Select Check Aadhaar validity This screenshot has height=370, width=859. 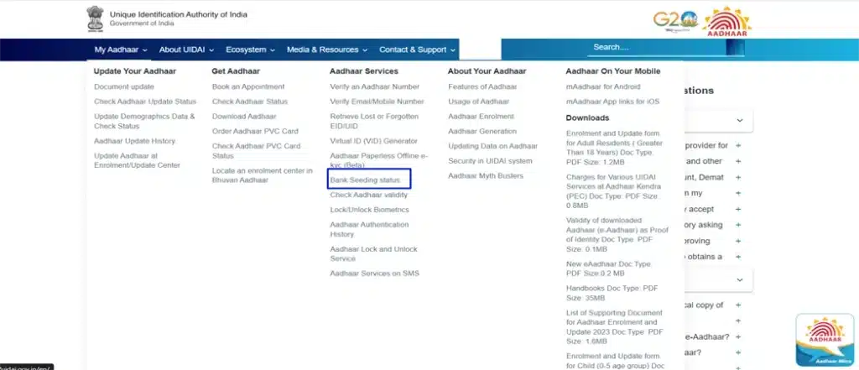369,195
